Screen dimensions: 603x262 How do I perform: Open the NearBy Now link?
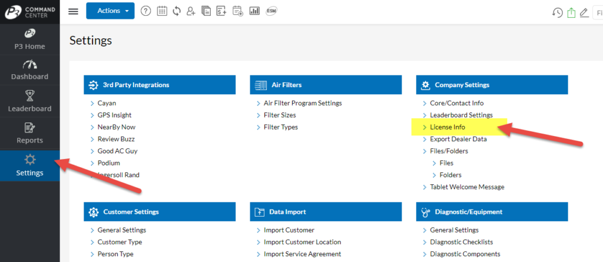[117, 127]
